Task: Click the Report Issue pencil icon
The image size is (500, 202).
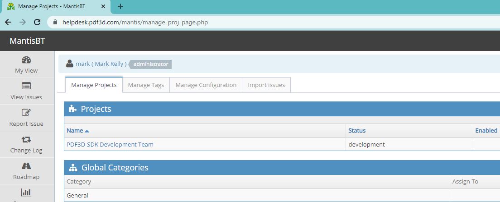Action: [x=26, y=113]
